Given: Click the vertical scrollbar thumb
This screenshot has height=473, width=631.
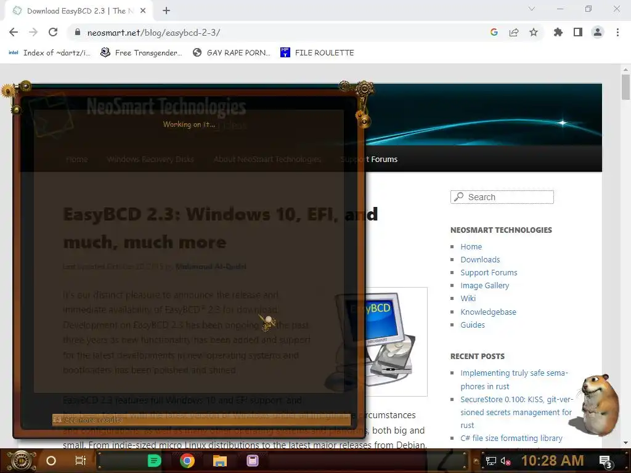Looking at the screenshot, I should [625, 87].
